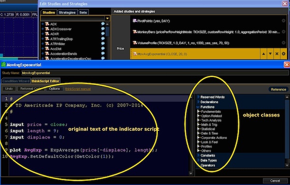The height and width of the screenshot is (185, 290).
Task: Expand the Reserved Words reference section
Action: tap(198, 97)
